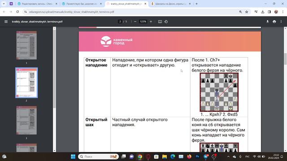Close the 'Приветствую Вас' tab

tap(100, 4)
